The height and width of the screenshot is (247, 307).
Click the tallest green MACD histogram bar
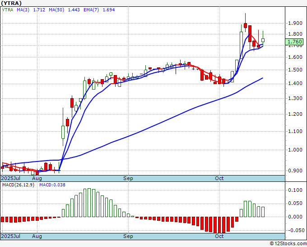[x=89, y=203]
